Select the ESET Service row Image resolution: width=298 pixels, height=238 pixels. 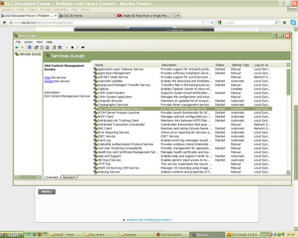click(183, 136)
